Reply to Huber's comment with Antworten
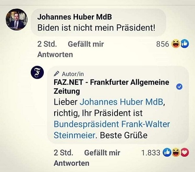 (x=55, y=55)
